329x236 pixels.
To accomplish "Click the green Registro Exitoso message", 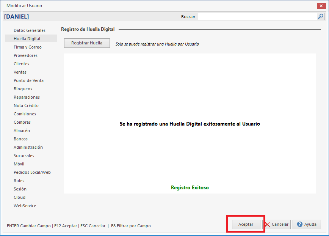I will click(x=190, y=187).
